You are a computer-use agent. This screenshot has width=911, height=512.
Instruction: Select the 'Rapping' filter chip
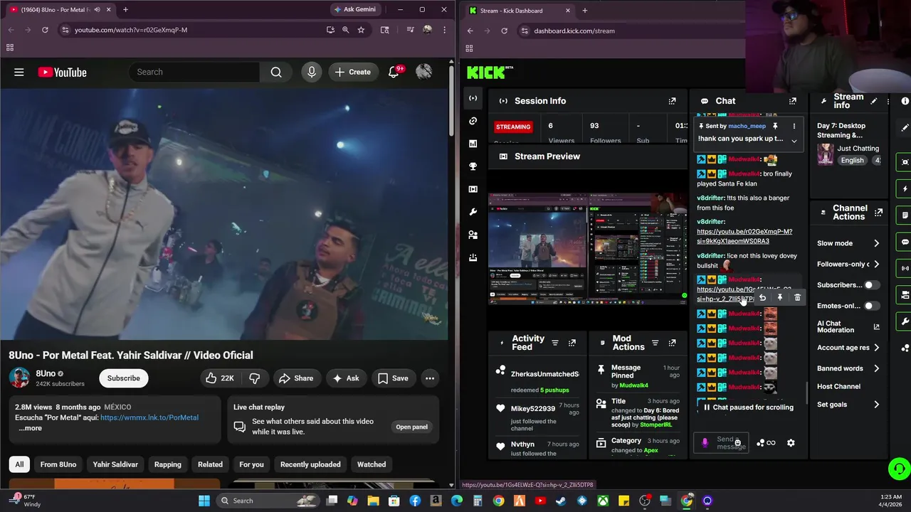click(x=168, y=464)
